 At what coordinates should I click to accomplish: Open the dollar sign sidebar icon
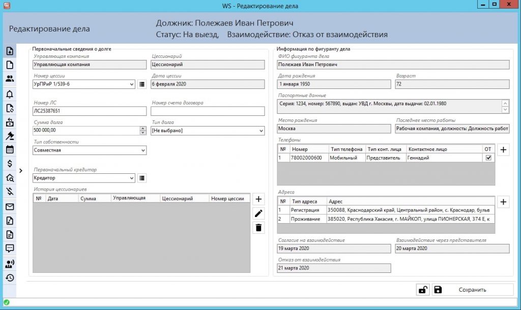[10, 163]
